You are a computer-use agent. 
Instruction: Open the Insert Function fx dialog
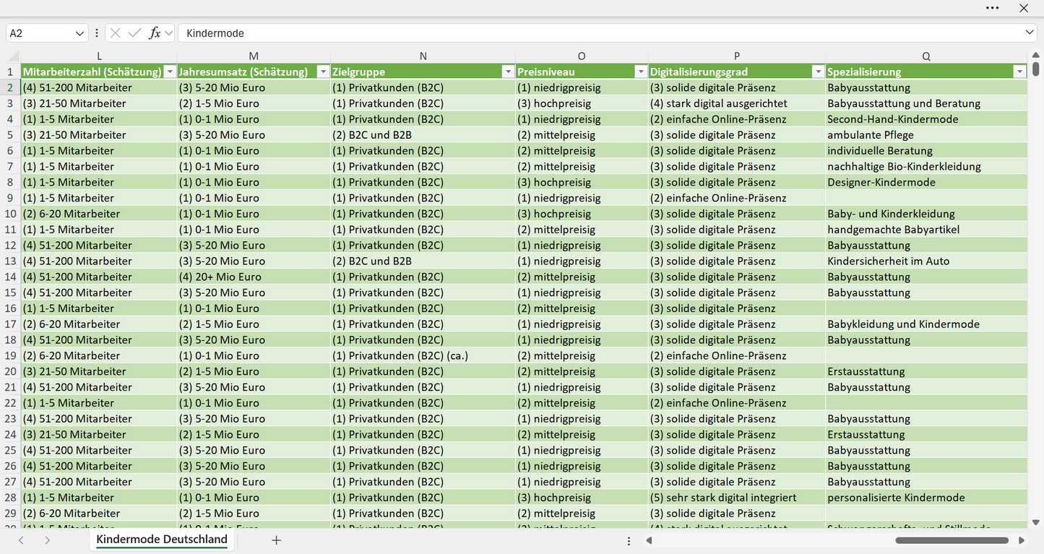tap(154, 33)
